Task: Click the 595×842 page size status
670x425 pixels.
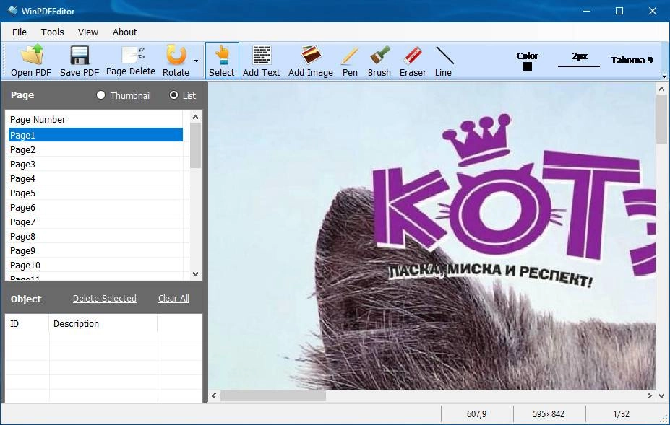Action: pos(549,414)
